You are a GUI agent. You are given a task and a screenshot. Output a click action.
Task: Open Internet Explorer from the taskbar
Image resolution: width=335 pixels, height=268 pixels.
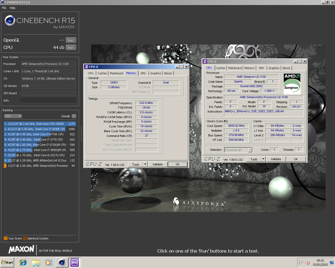23,263
